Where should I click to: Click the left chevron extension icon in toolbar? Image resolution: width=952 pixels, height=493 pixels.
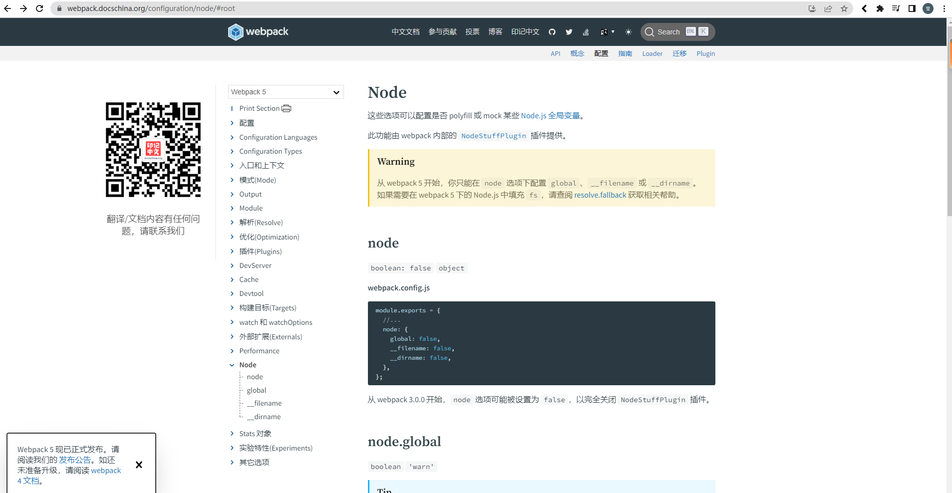(864, 8)
